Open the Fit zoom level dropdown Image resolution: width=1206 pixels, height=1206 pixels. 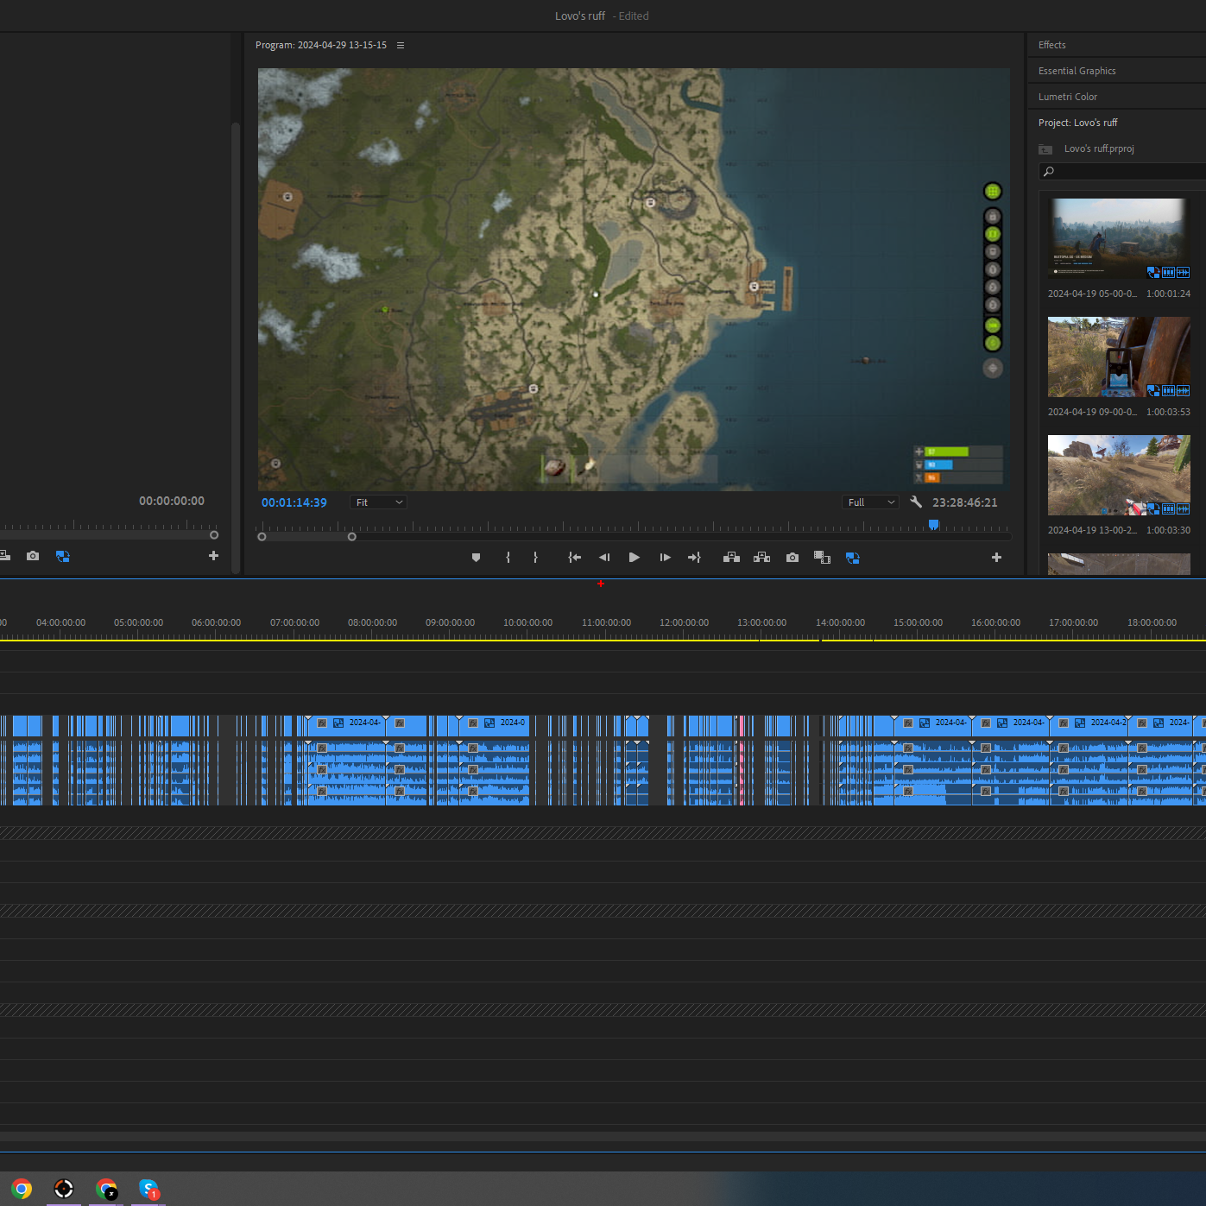[x=378, y=502]
